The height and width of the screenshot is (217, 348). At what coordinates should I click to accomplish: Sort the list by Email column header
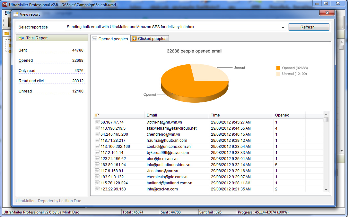(177, 115)
